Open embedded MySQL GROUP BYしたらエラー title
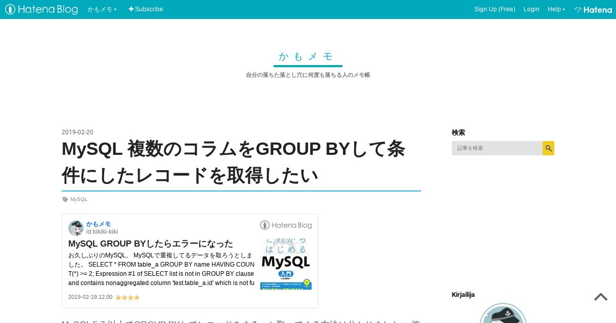The image size is (616, 323). click(150, 244)
